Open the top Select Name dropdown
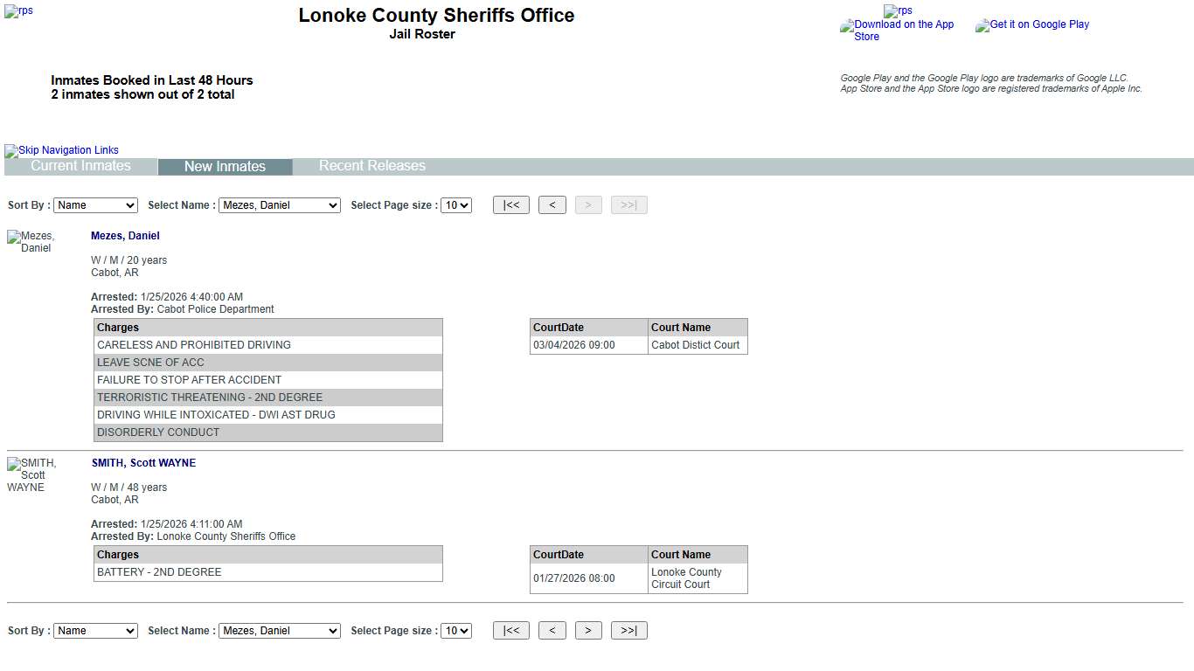Image resolution: width=1194 pixels, height=671 pixels. pos(279,205)
